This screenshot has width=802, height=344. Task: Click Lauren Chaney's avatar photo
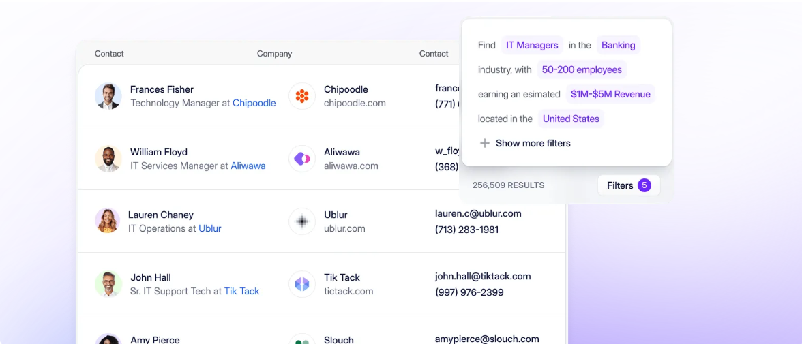point(108,221)
